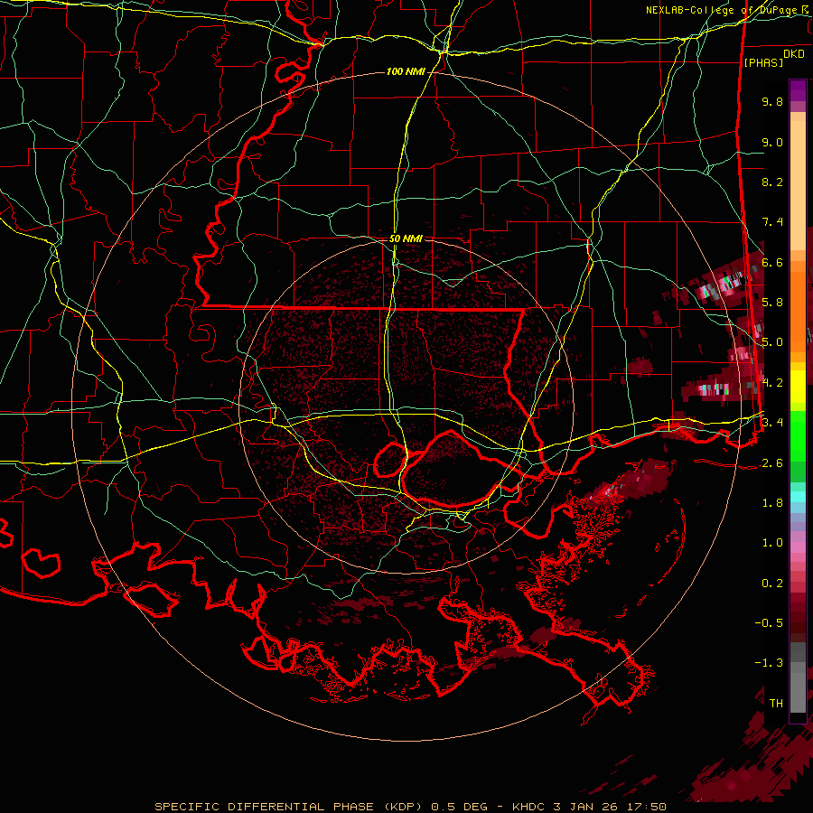
Task: Click the 50 NMI range ring label
Action: 406,238
